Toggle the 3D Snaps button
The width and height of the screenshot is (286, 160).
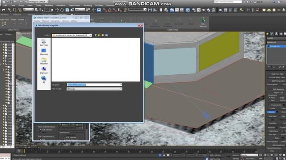105,10
